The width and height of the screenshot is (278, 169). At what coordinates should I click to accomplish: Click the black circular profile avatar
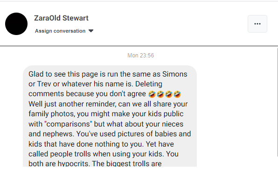click(16, 24)
